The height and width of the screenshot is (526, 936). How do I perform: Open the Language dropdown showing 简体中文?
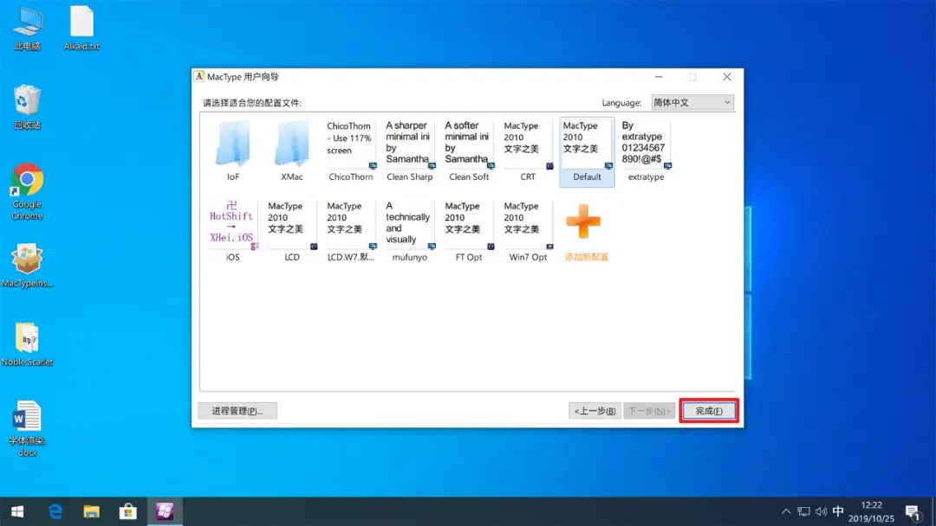pyautogui.click(x=691, y=102)
